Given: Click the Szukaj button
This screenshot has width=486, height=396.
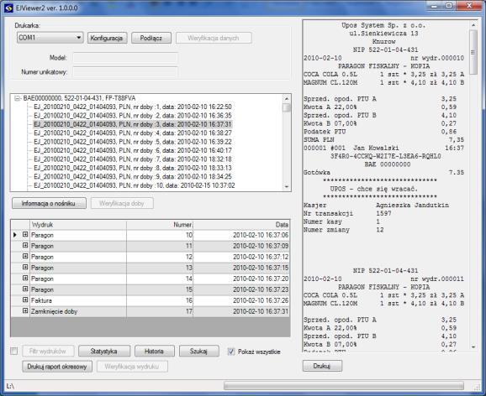Looking at the screenshot, I should tap(199, 352).
